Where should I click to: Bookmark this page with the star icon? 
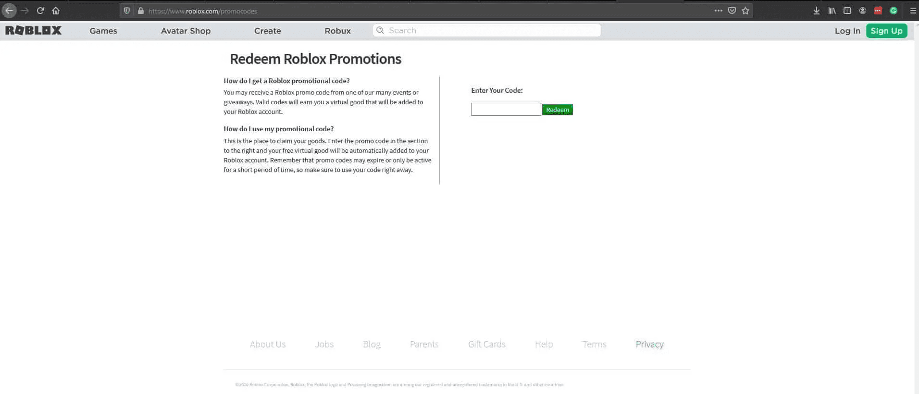pyautogui.click(x=745, y=11)
